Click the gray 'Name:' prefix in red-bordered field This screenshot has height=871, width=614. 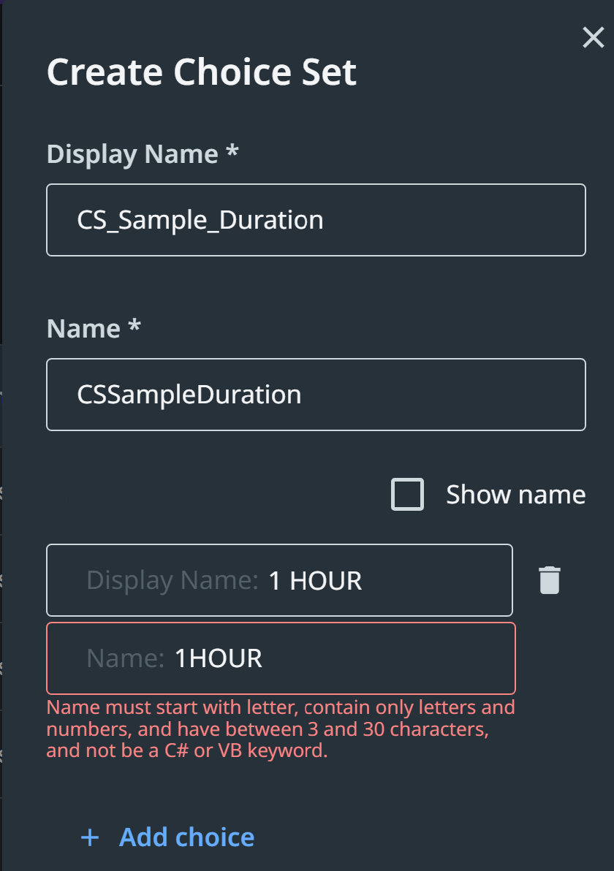coord(126,658)
